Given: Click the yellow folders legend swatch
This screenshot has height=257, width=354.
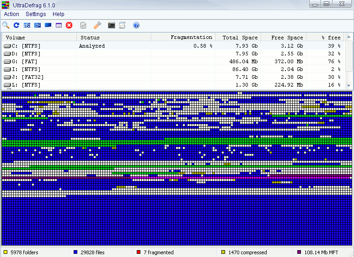Looking at the screenshot, I should point(5,252).
